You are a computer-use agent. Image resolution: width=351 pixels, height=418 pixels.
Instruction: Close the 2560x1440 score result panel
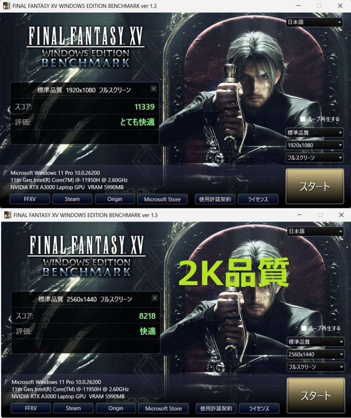154,298
